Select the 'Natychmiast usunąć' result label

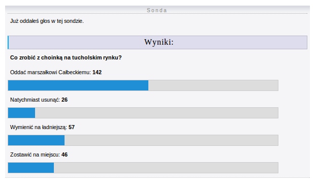point(35,100)
